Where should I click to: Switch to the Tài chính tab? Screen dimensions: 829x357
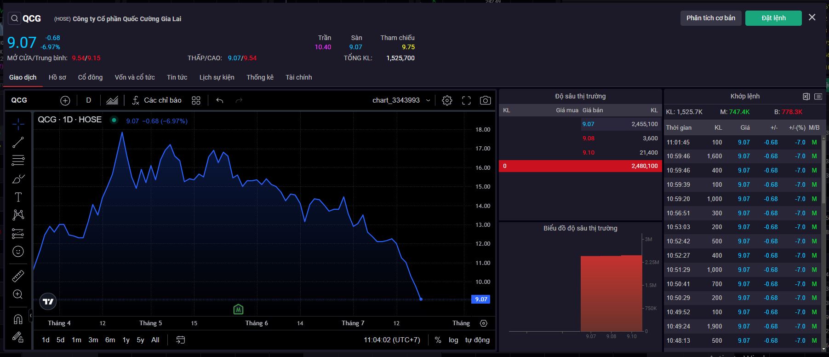[299, 77]
